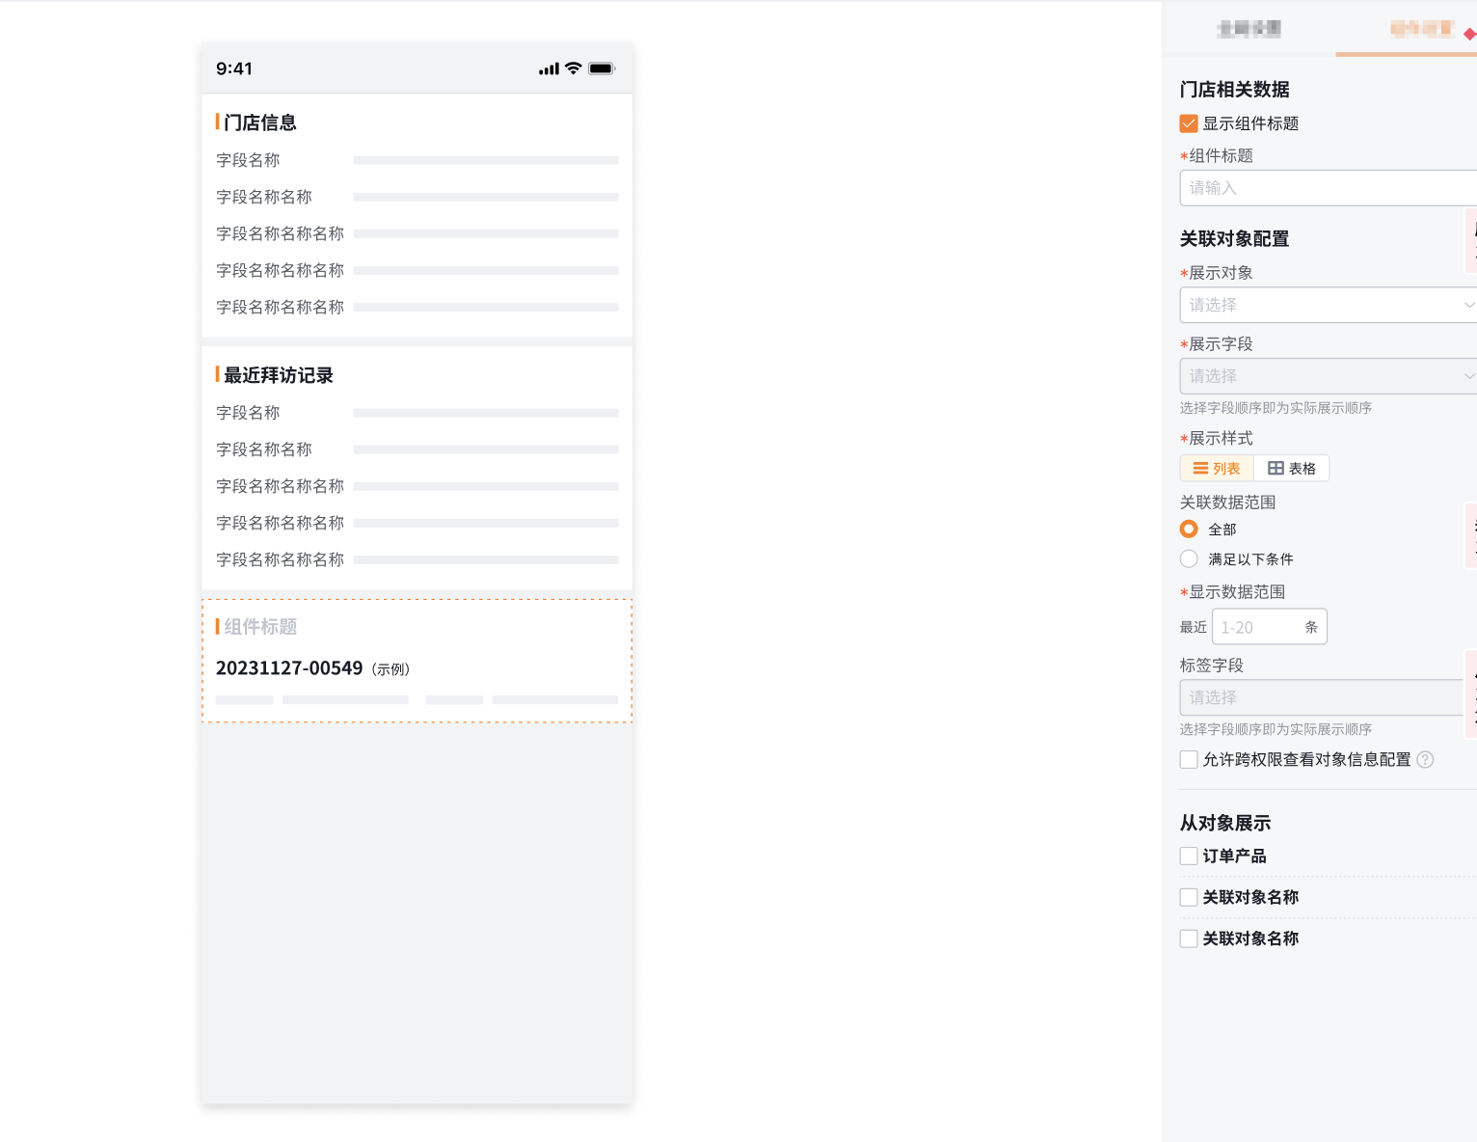The width and height of the screenshot is (1477, 1142).
Task: Select the 门店信息 component in the phone preview
Action: point(416,216)
